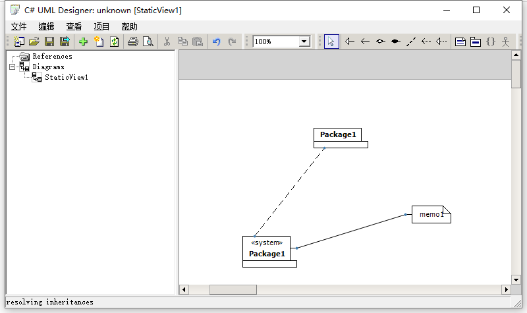Click the scissors cut icon
Screen dimensions: 527x313
click(x=167, y=42)
